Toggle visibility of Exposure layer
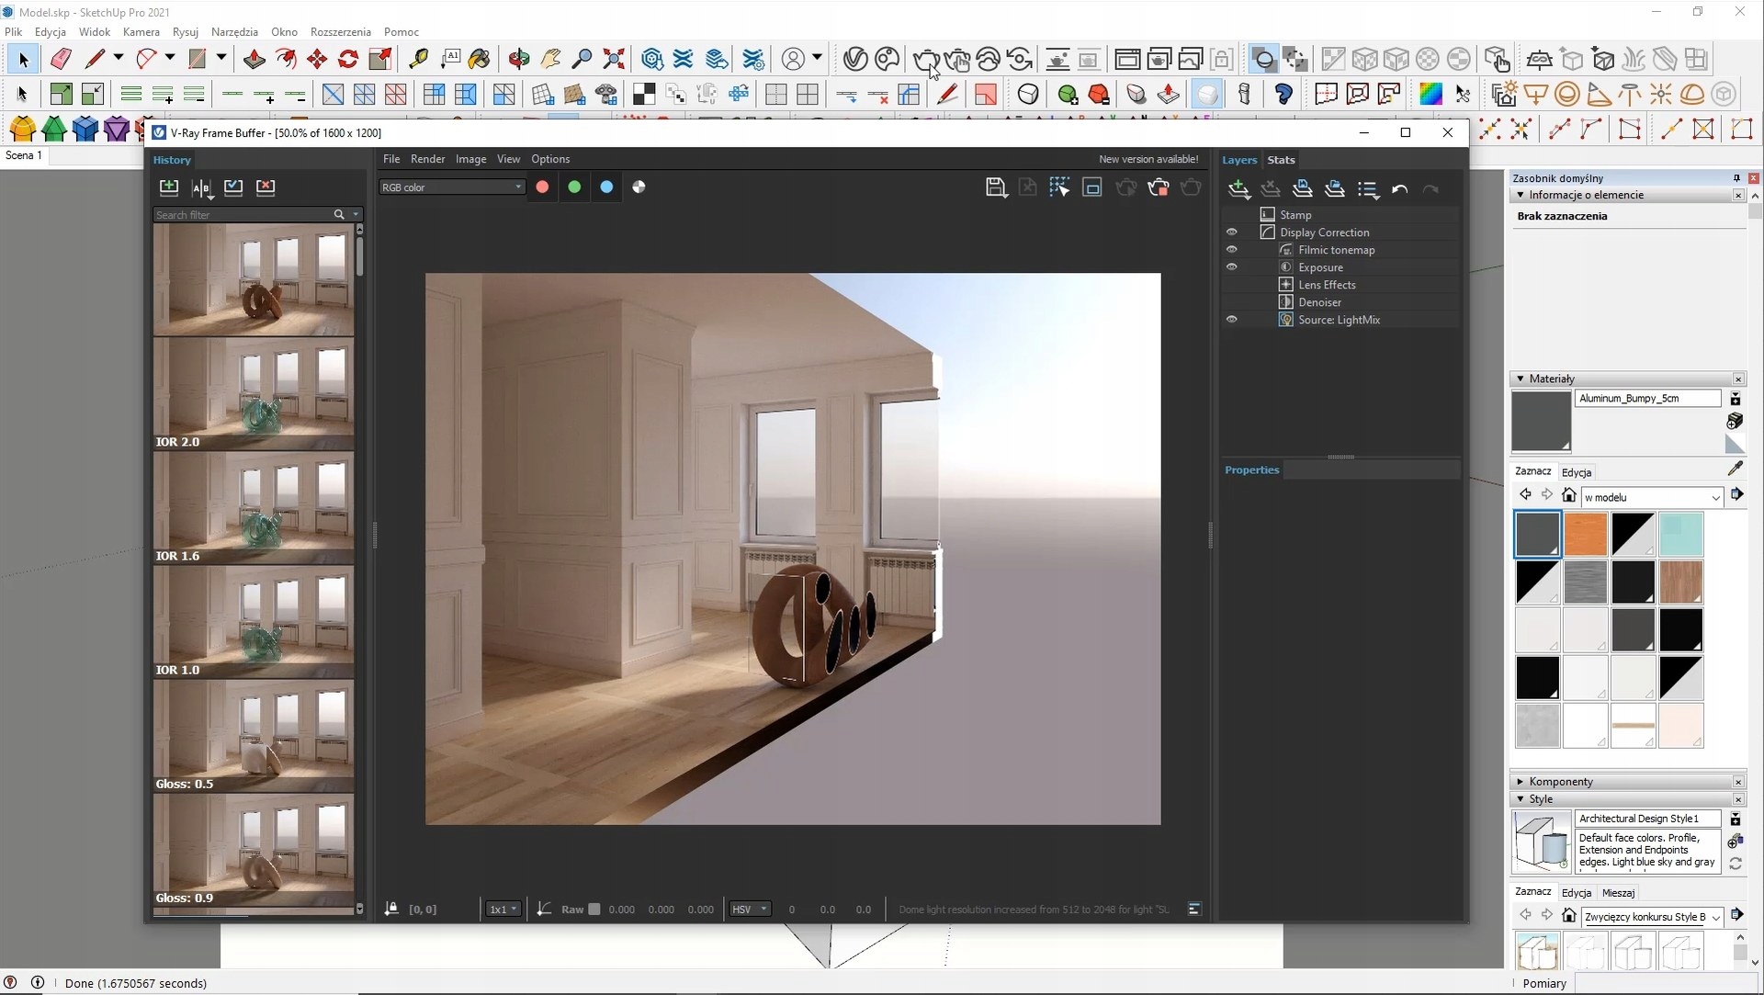Image resolution: width=1764 pixels, height=995 pixels. (1231, 267)
